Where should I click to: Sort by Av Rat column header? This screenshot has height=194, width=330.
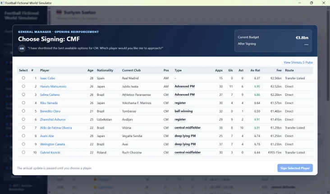tap(255, 70)
